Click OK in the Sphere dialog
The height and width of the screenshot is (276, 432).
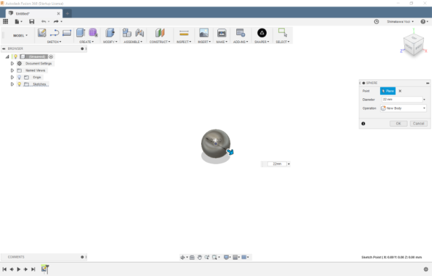click(398, 124)
